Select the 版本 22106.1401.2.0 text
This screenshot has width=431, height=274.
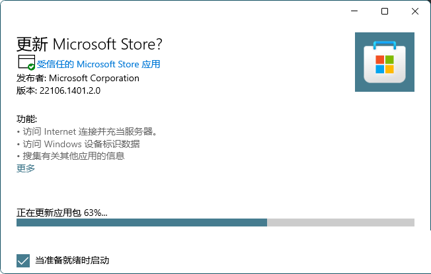coord(58,90)
